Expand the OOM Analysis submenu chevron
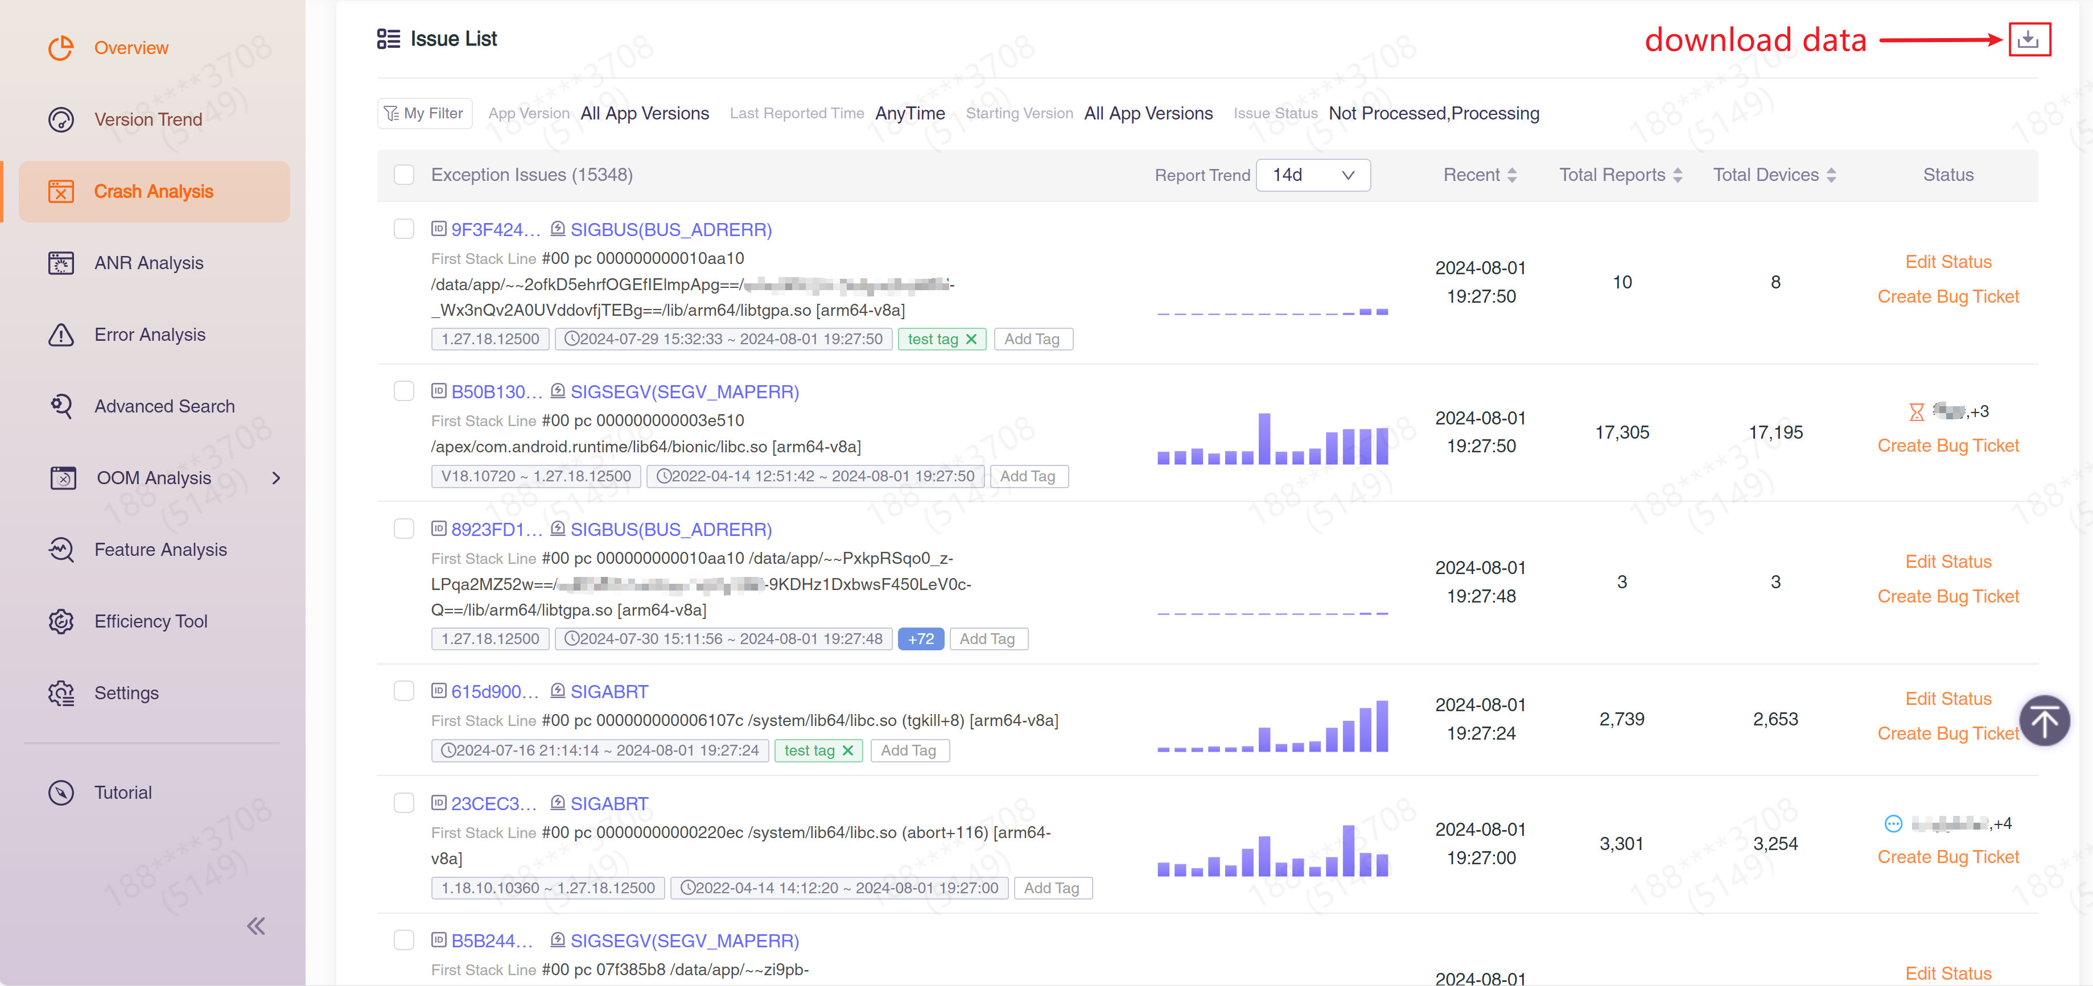The height and width of the screenshot is (986, 2093). (x=276, y=478)
